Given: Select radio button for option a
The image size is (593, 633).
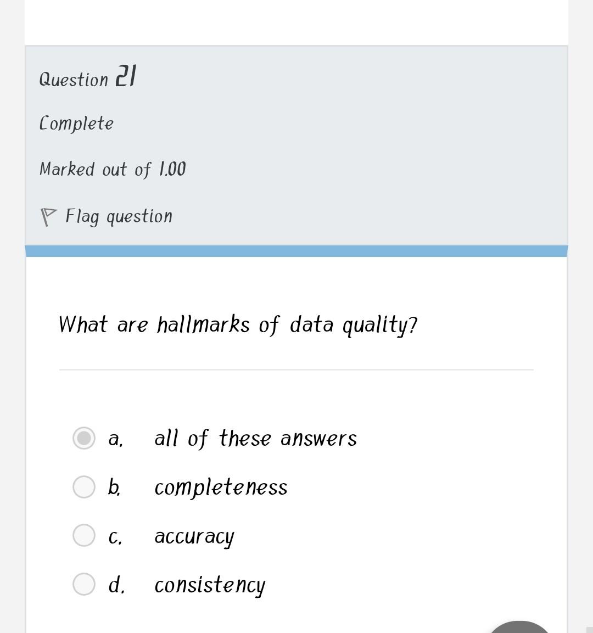Looking at the screenshot, I should pyautogui.click(x=83, y=438).
